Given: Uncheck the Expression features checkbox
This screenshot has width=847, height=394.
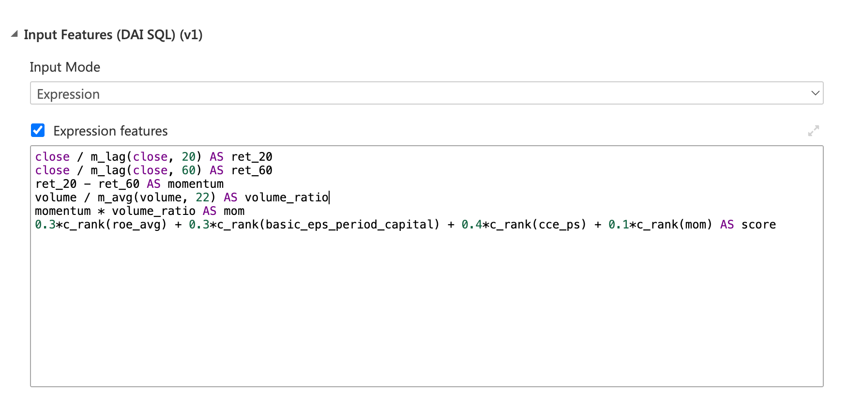Looking at the screenshot, I should (x=38, y=130).
